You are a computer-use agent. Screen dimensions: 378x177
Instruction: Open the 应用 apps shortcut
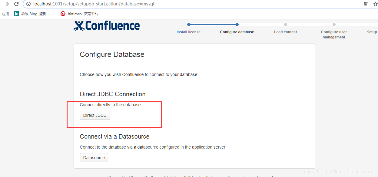[x=5, y=14]
